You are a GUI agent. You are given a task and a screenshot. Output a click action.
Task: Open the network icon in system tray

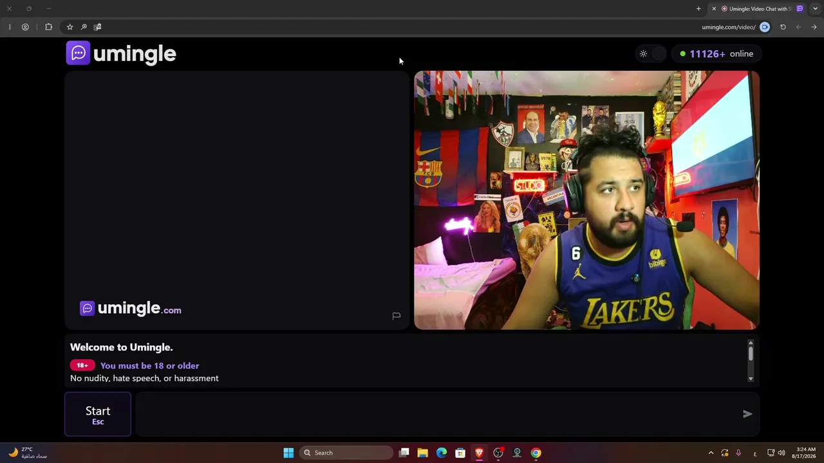pyautogui.click(x=771, y=453)
